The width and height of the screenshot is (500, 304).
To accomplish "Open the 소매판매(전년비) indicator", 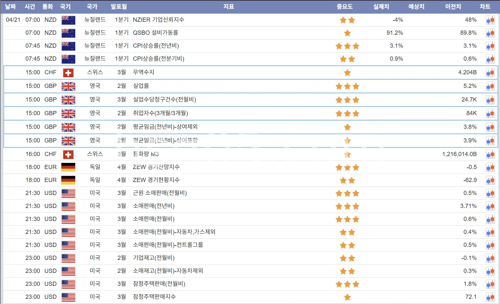I will click(154, 206).
